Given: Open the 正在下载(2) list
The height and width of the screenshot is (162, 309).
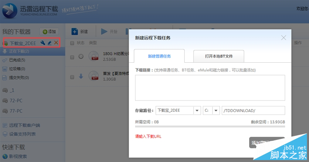Looking at the screenshot, I should (32, 51).
